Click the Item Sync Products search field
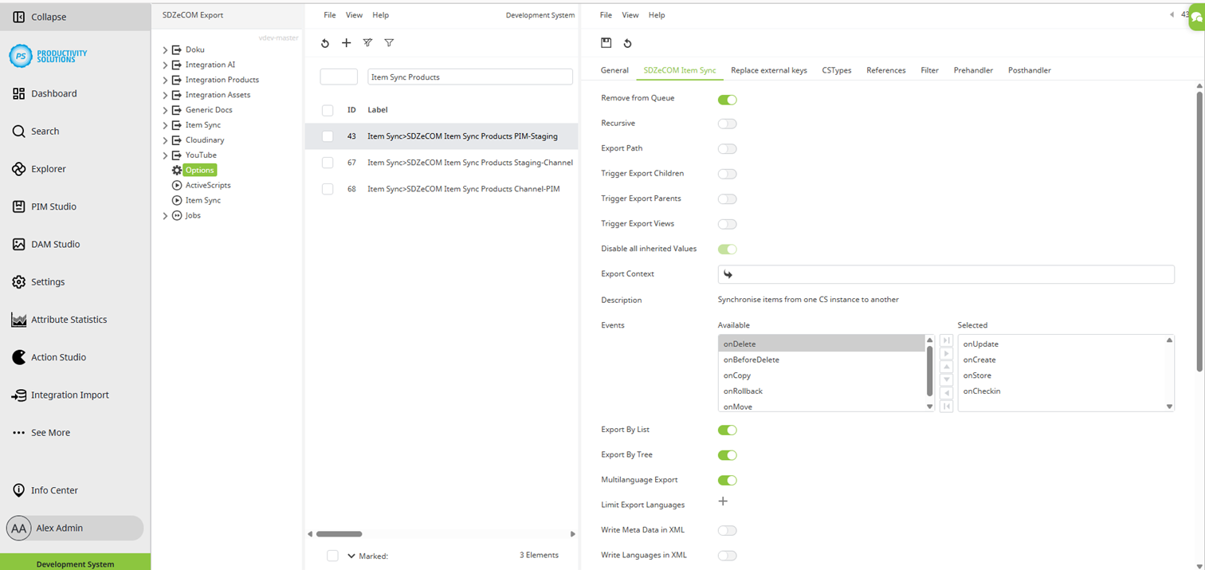The height and width of the screenshot is (570, 1205). click(470, 77)
